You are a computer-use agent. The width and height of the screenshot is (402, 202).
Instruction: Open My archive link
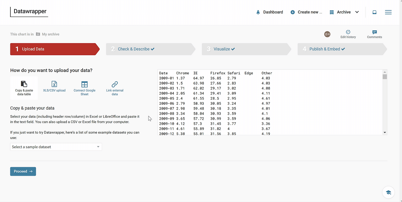coord(51,34)
